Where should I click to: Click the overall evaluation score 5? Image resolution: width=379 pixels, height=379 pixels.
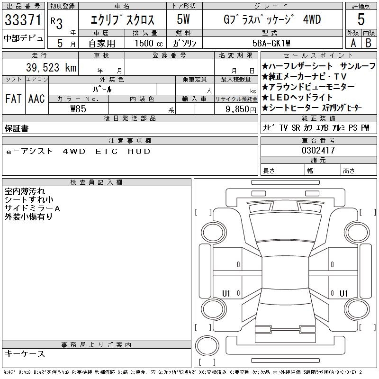pyautogui.click(x=361, y=19)
